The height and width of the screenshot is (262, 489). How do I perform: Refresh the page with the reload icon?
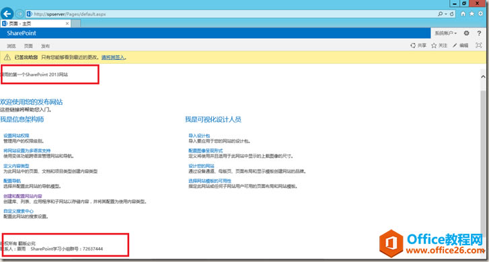(451, 14)
